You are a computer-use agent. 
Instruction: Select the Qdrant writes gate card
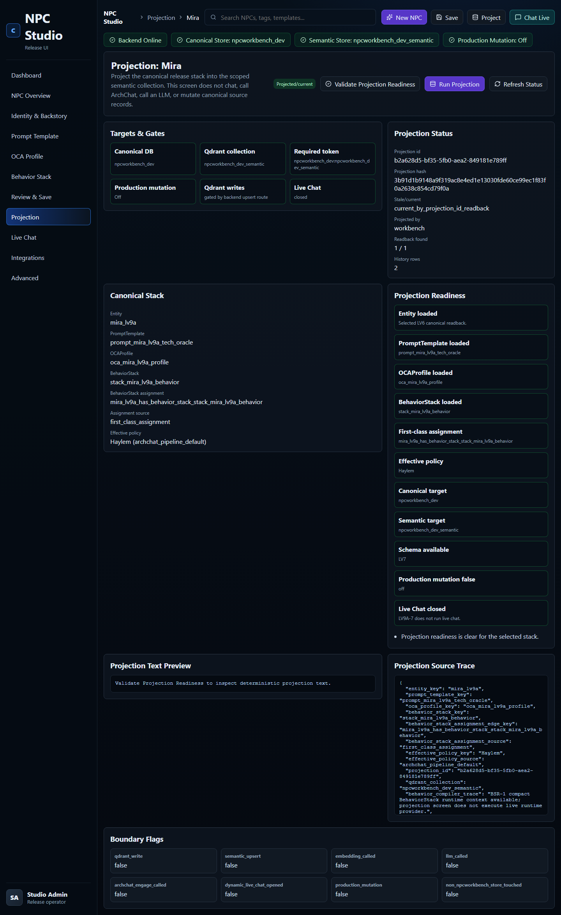pyautogui.click(x=243, y=192)
